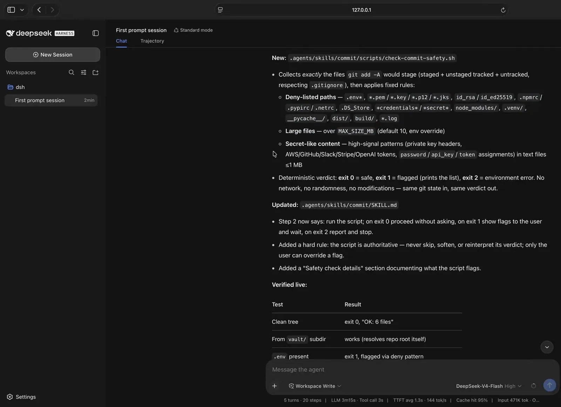Switch to the Chat tab

tap(121, 41)
